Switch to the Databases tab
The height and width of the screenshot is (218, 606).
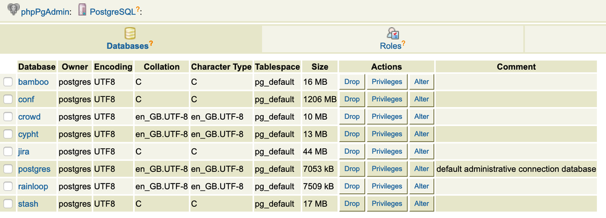pos(130,39)
